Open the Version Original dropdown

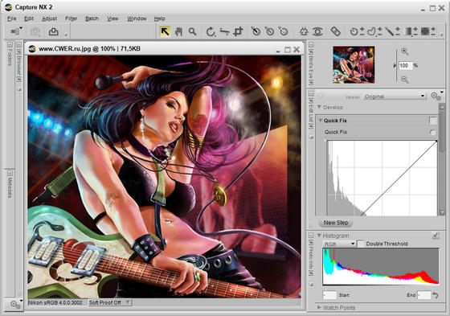click(x=395, y=96)
